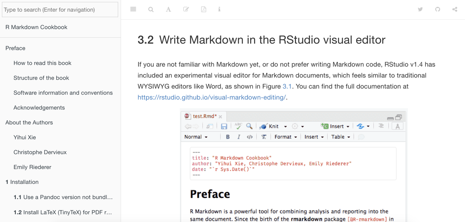This screenshot has width=465, height=222.
Task: Click the YAML title line in the figure
Action: click(x=232, y=158)
